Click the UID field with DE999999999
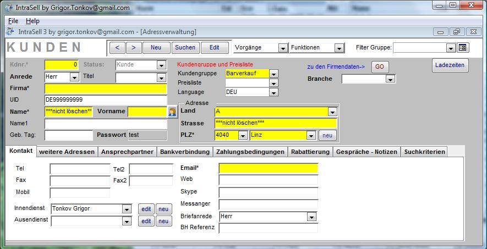This screenshot has height=249, width=487. (106, 100)
